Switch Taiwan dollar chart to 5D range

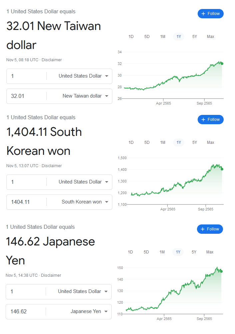(147, 37)
